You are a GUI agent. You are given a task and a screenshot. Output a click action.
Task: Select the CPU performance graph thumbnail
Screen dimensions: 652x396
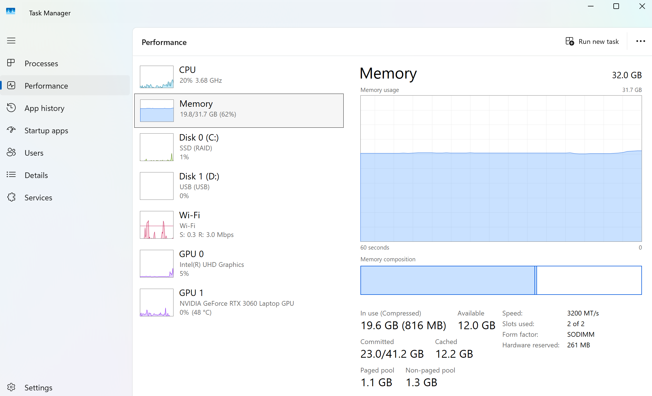pyautogui.click(x=157, y=77)
